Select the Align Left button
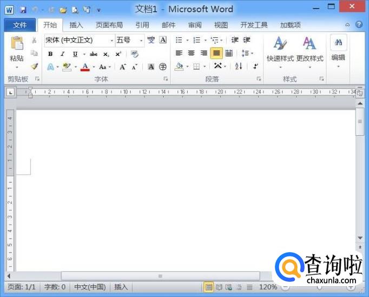The width and height of the screenshot is (369, 297). (179, 53)
